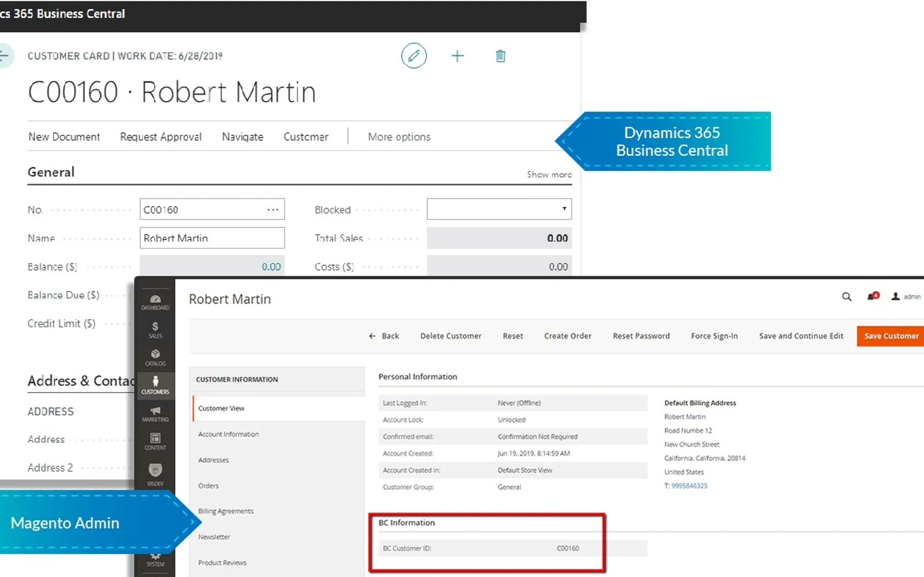Image resolution: width=924 pixels, height=577 pixels.
Task: Open Content in Magento sidebar
Action: pyautogui.click(x=155, y=441)
